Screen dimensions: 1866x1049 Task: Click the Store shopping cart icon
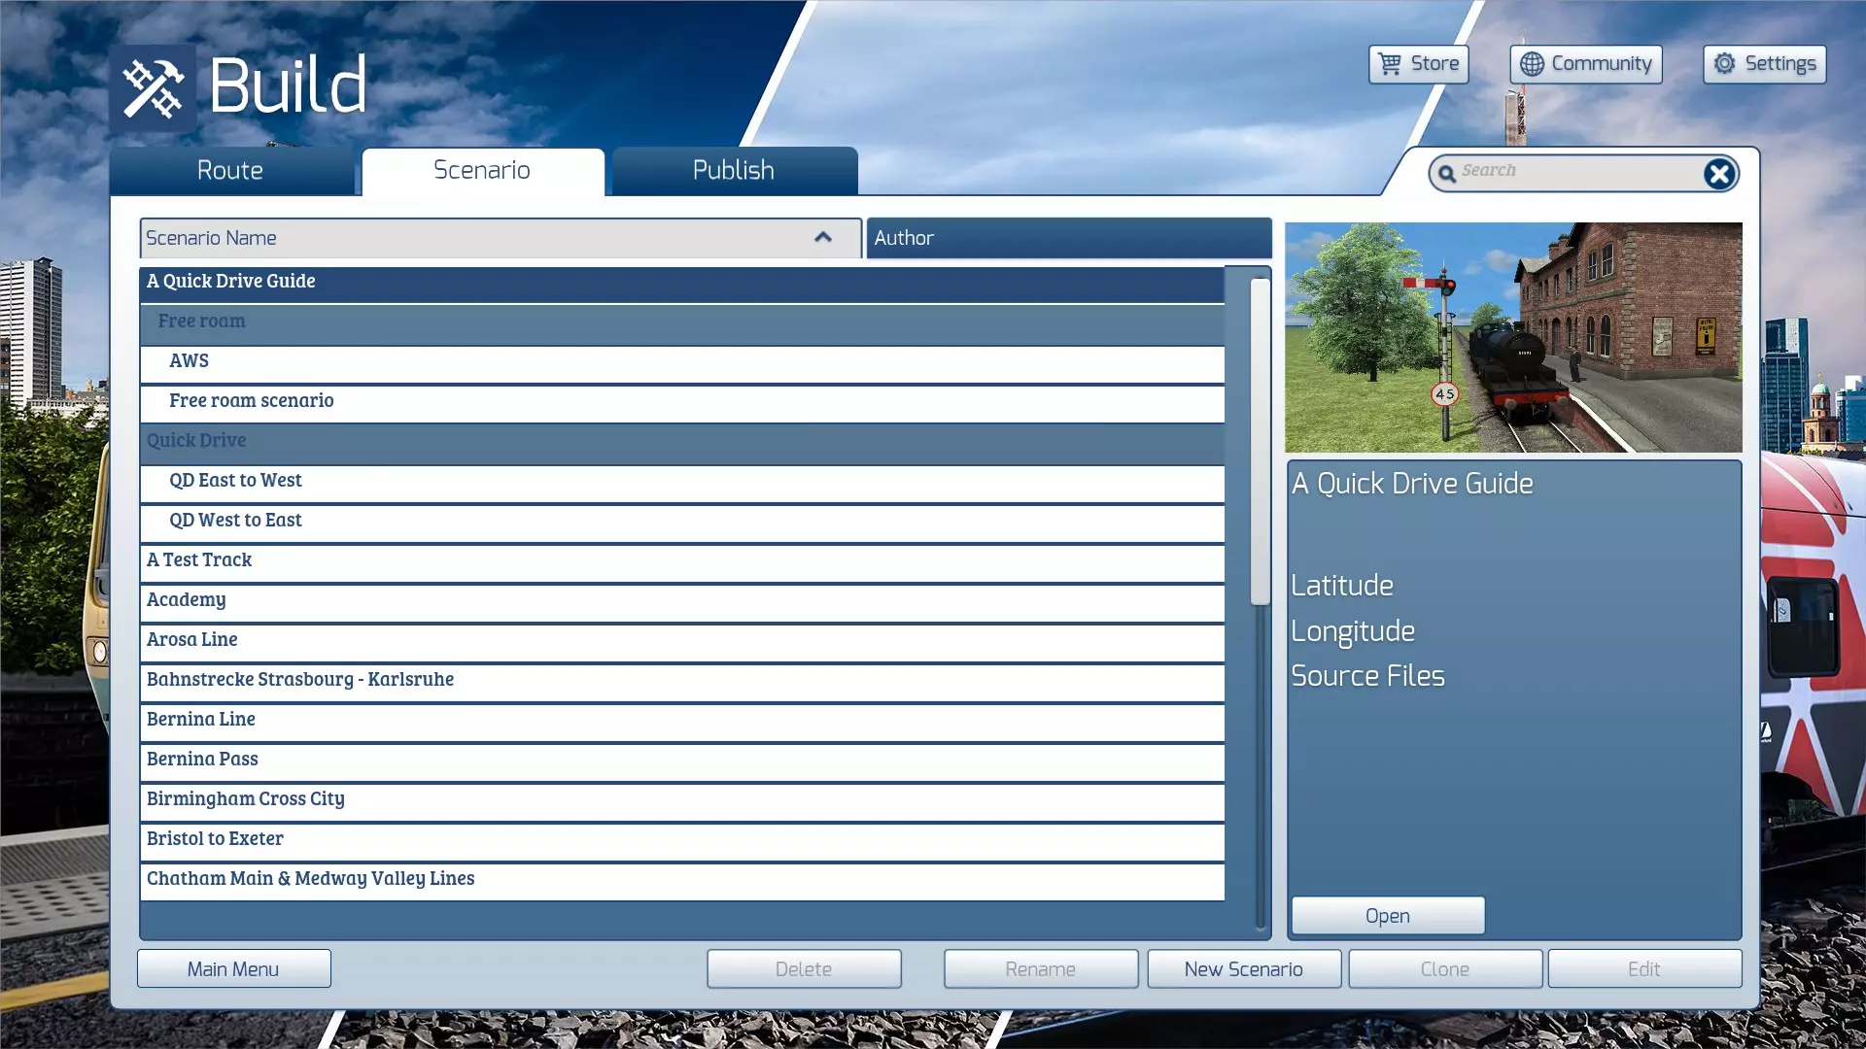[1390, 64]
